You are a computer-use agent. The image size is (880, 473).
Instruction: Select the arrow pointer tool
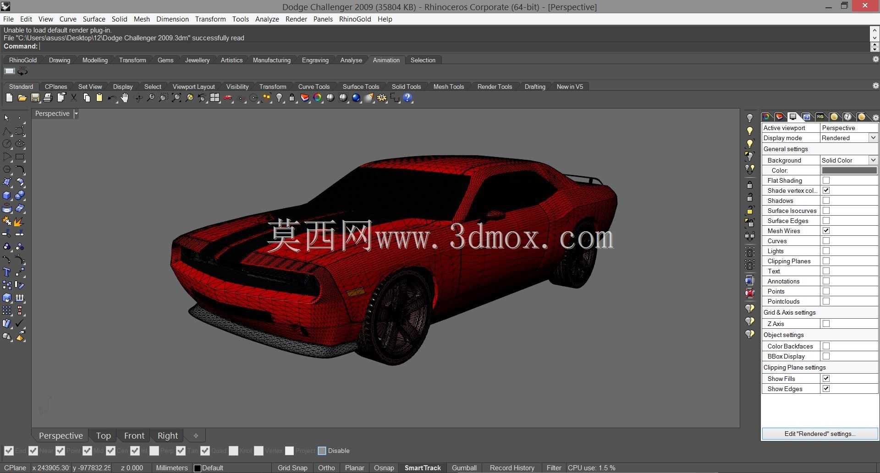click(6, 118)
